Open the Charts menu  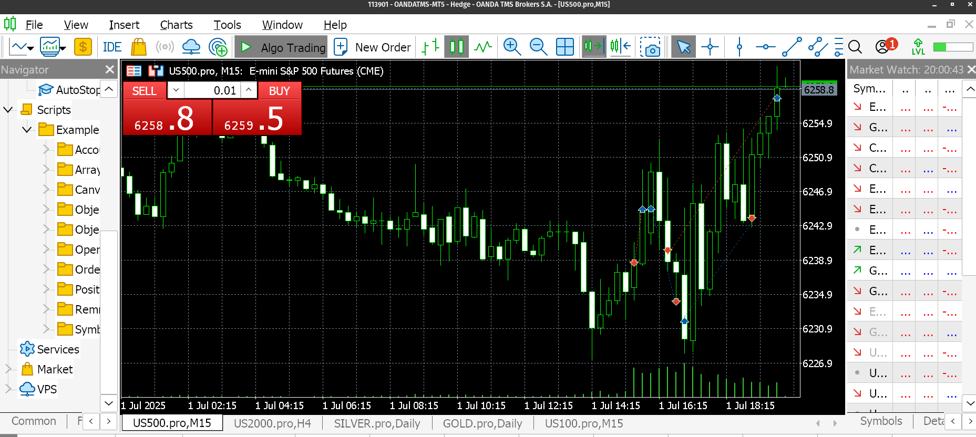point(176,25)
